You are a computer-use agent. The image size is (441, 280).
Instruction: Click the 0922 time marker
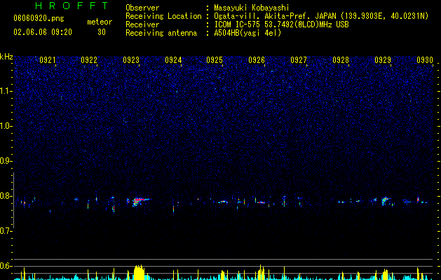[89, 60]
